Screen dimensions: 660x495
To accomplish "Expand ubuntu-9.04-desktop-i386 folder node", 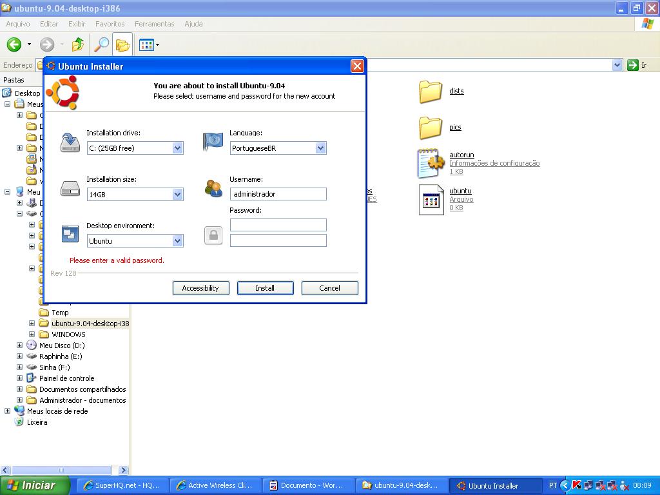I will (x=32, y=324).
